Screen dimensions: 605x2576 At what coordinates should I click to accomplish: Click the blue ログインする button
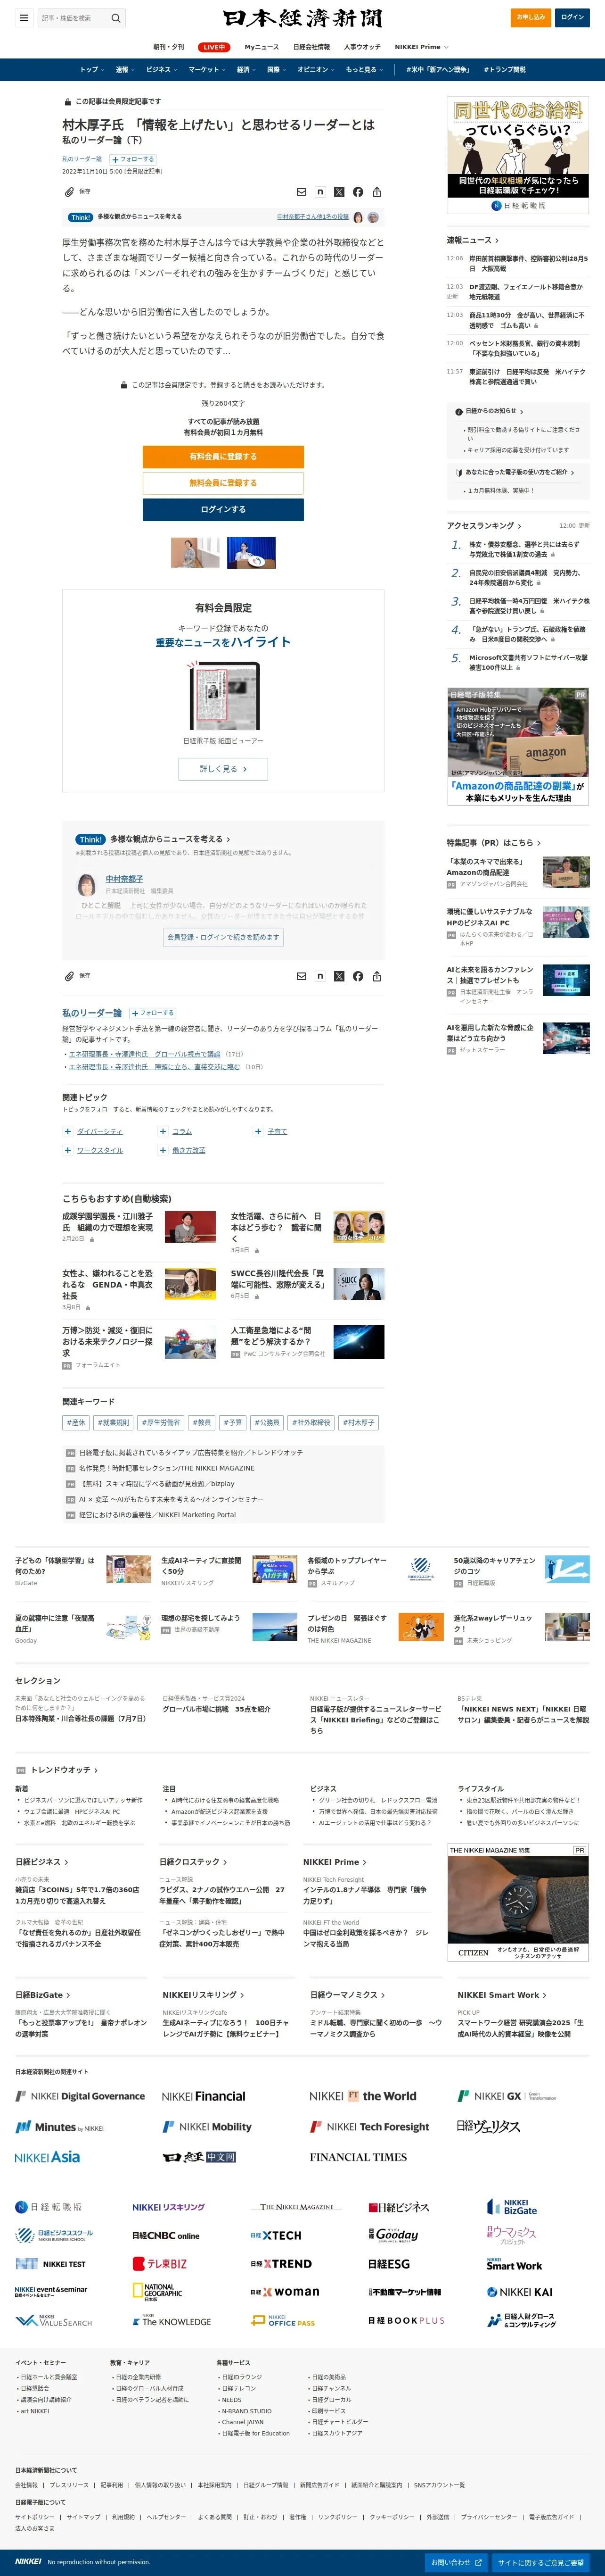tap(222, 510)
